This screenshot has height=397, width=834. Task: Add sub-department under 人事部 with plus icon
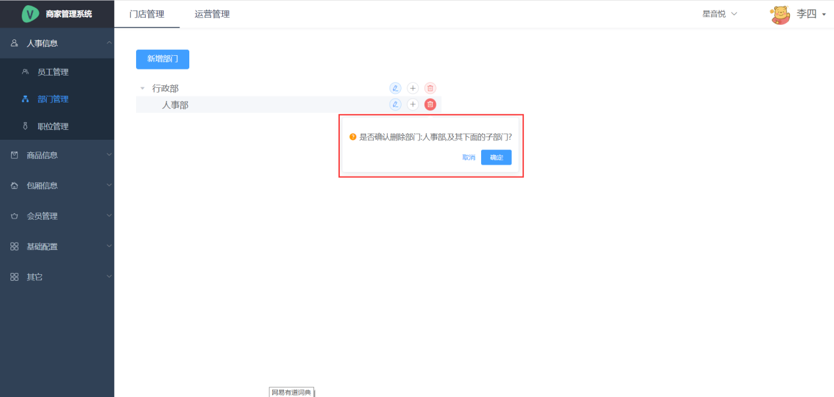(x=413, y=104)
